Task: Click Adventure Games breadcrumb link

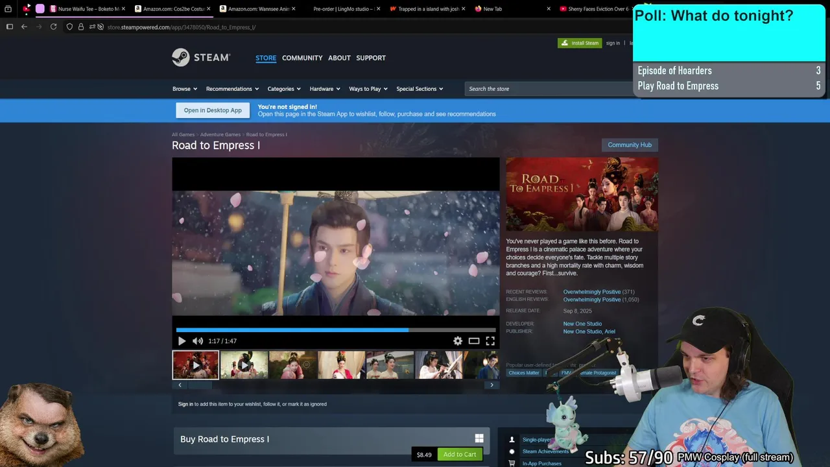Action: pyautogui.click(x=220, y=134)
